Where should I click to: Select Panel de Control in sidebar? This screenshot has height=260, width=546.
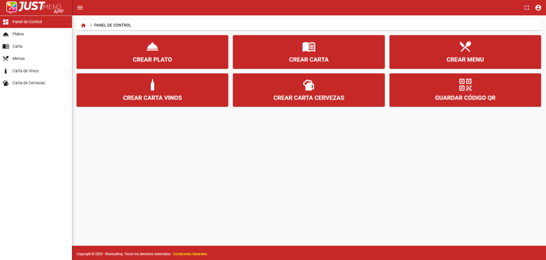point(27,22)
